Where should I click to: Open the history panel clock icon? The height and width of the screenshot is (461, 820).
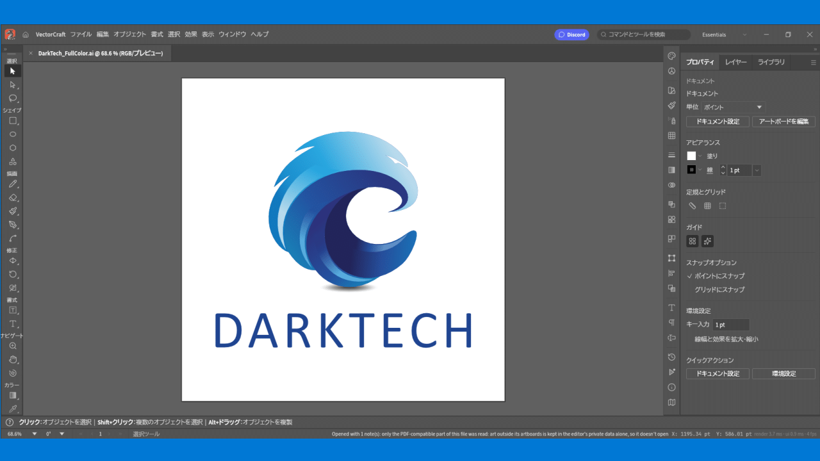[671, 357]
